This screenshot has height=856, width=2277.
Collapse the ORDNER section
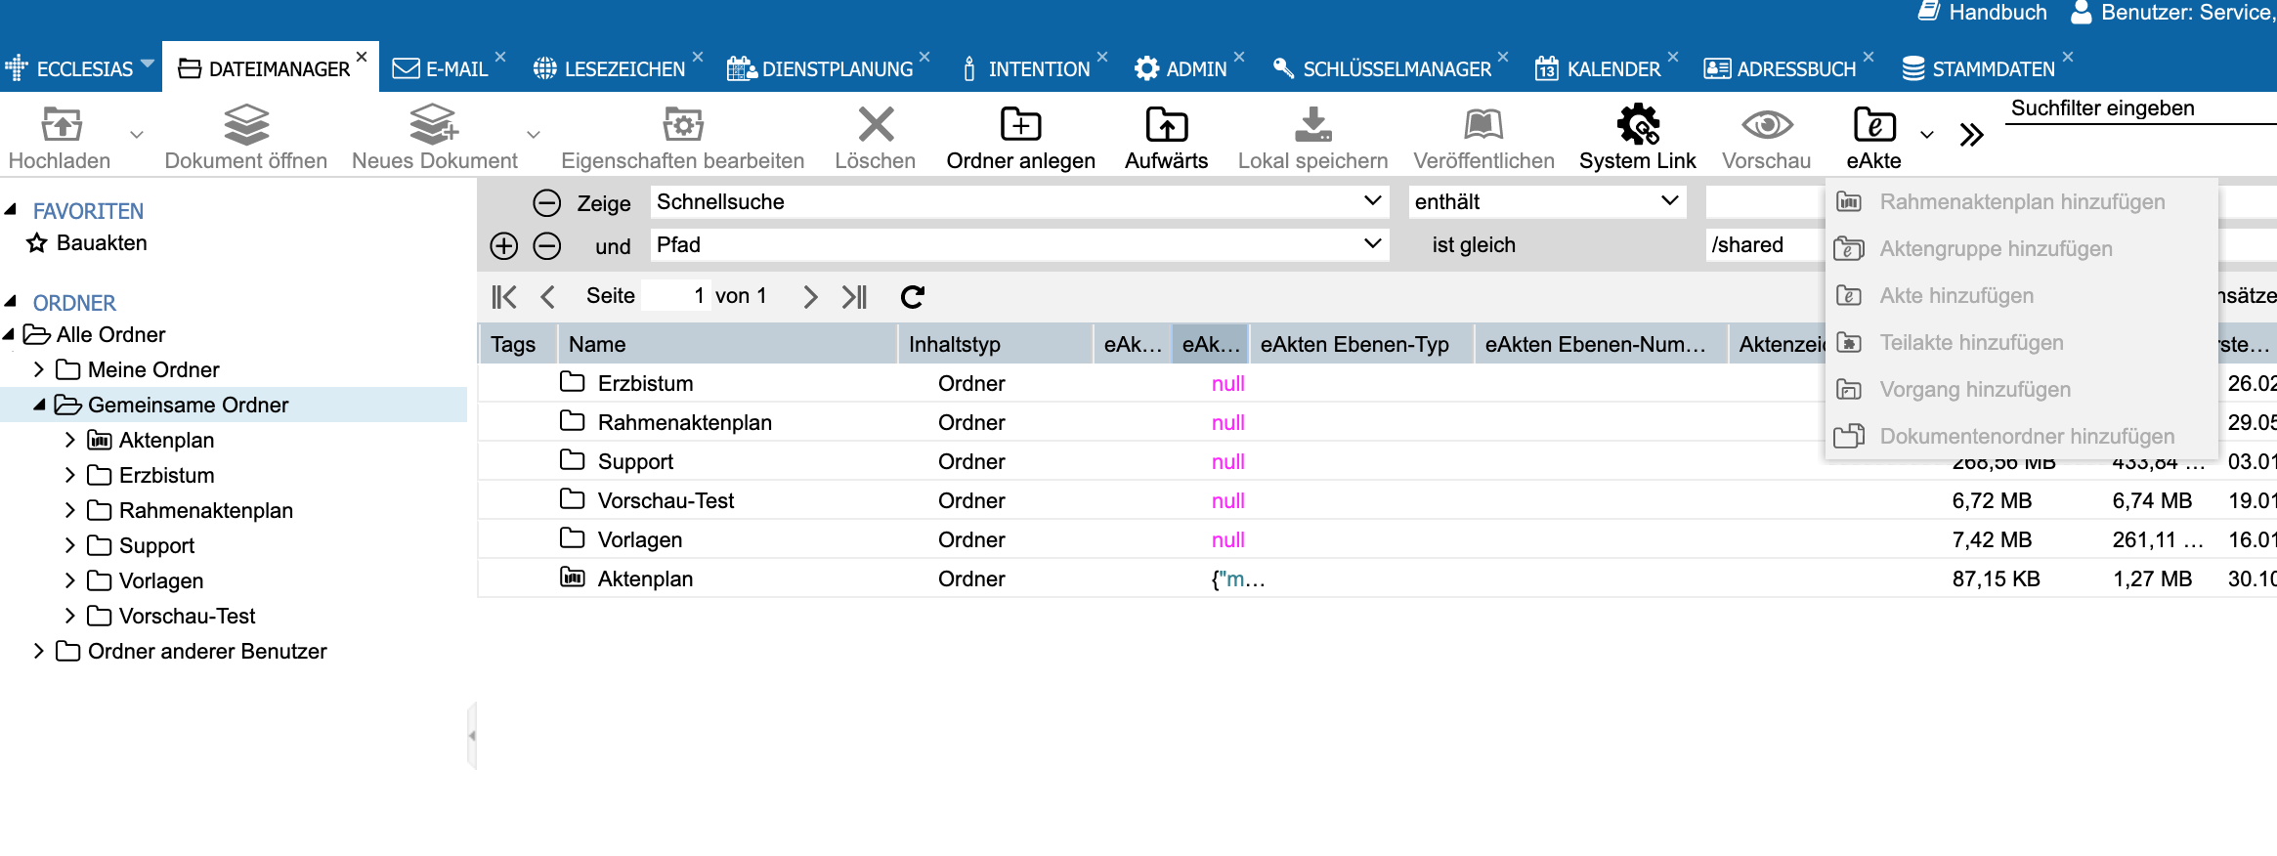point(11,302)
